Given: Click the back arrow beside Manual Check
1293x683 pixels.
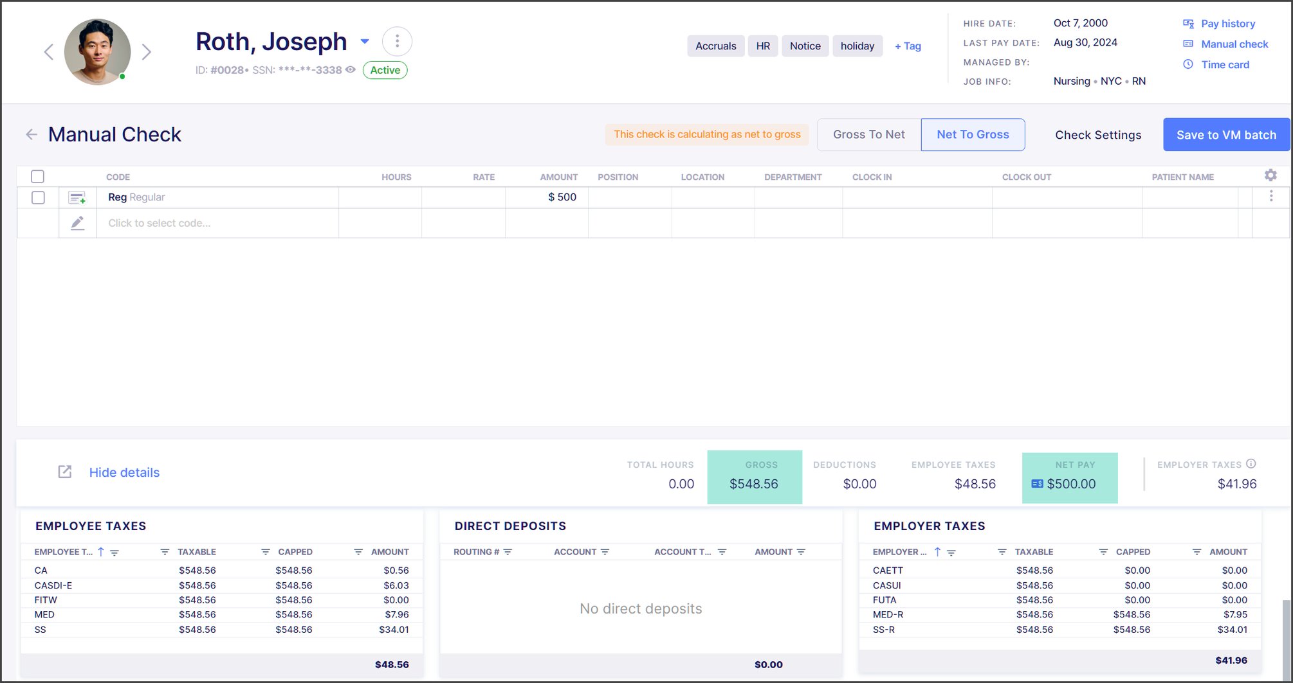Looking at the screenshot, I should coord(32,134).
